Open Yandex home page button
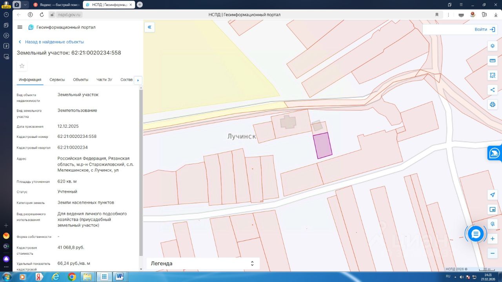Viewport: 502px width, 282px height. 30,14
